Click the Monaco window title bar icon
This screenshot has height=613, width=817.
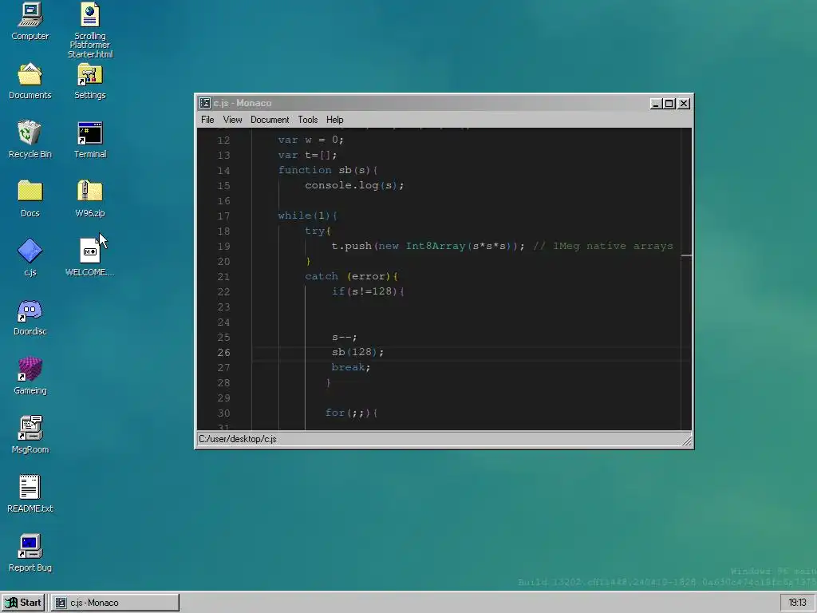205,103
